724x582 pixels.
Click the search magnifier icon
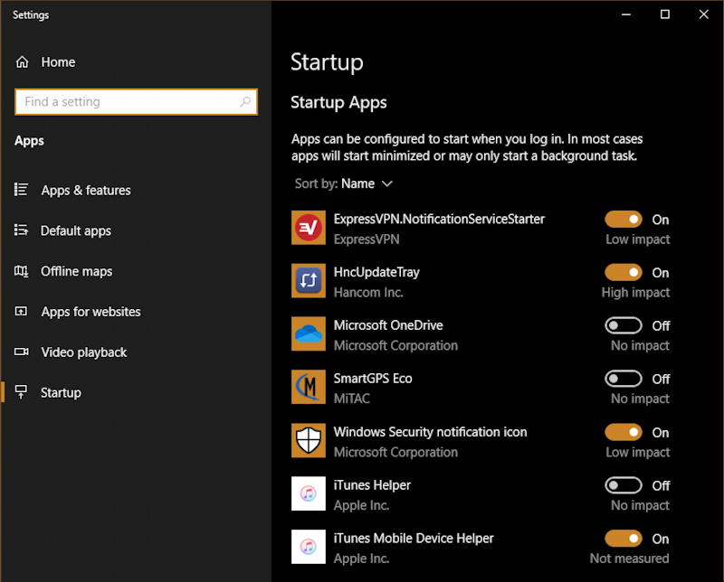(244, 102)
